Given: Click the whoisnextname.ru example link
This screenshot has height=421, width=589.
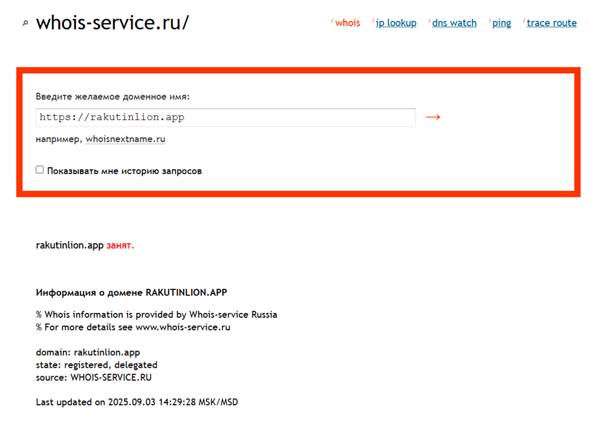Looking at the screenshot, I should click(x=125, y=139).
